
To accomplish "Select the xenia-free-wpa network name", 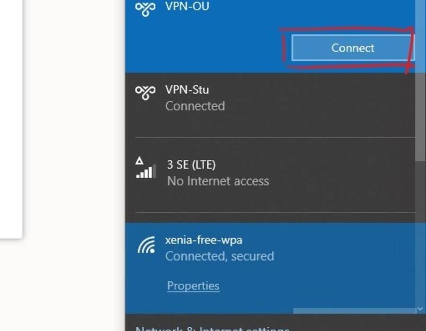I will (x=204, y=240).
